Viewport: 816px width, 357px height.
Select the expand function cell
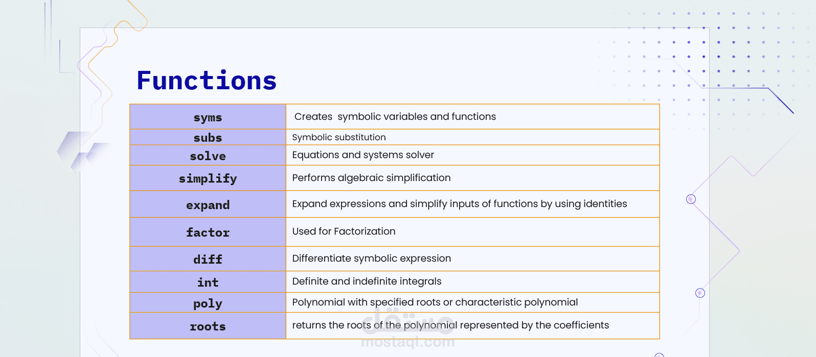click(208, 205)
